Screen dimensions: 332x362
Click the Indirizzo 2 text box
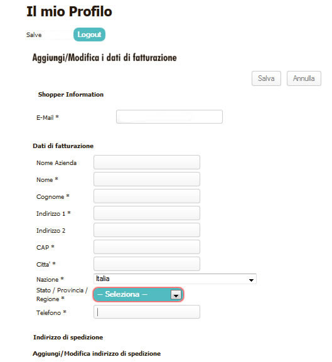[x=147, y=230]
